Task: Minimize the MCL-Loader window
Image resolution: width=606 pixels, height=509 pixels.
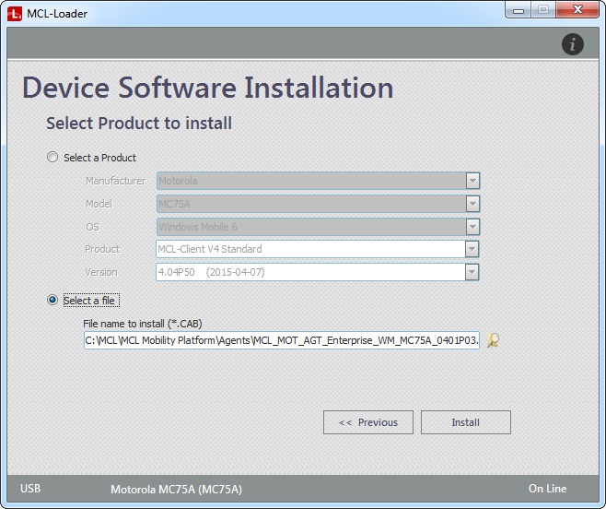Action: [519, 10]
